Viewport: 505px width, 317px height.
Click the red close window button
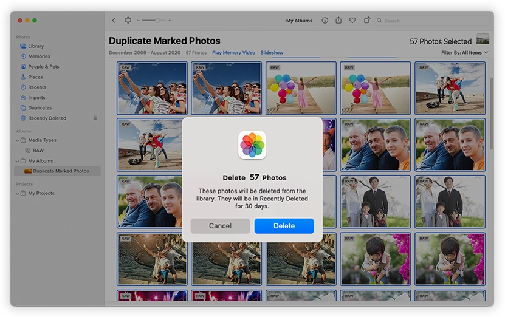click(x=19, y=21)
